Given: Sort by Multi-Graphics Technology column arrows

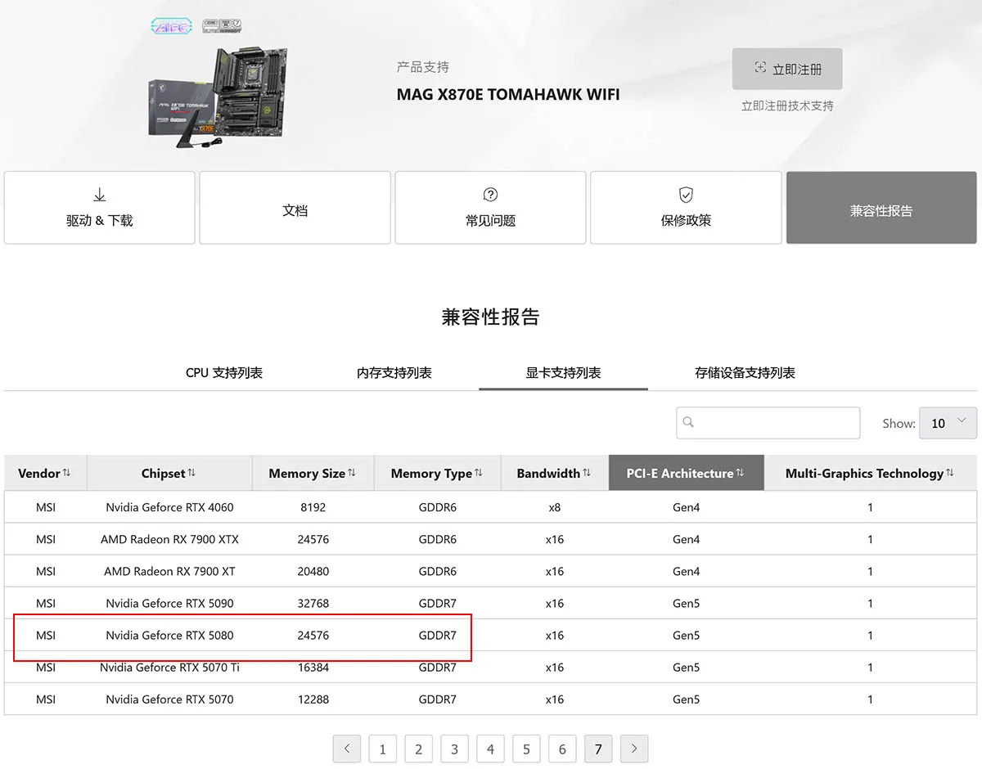Looking at the screenshot, I should tap(950, 473).
